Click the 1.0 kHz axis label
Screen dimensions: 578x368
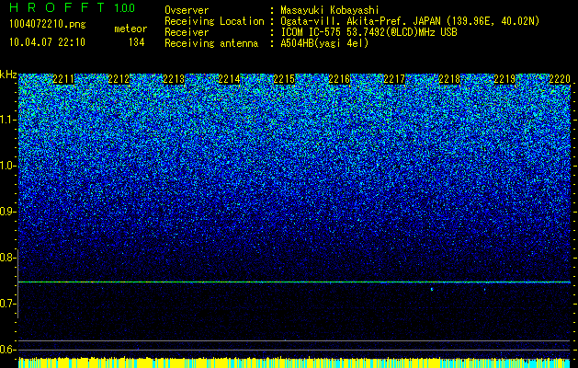[7, 166]
